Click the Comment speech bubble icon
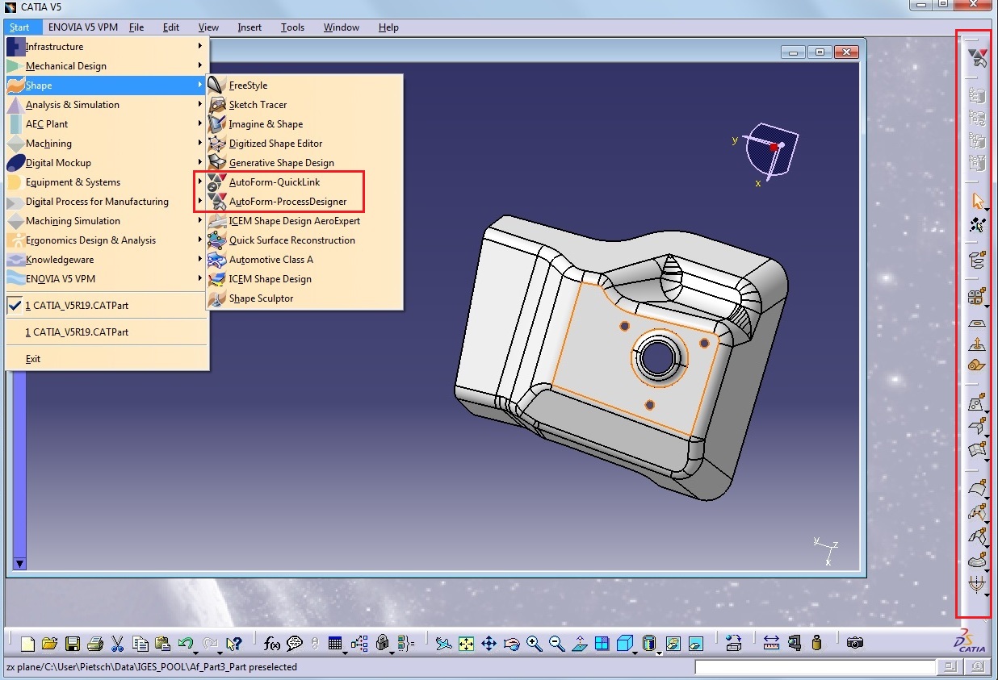The height and width of the screenshot is (680, 998). [294, 644]
